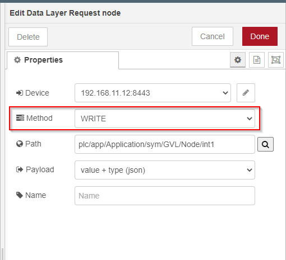The width and height of the screenshot is (286, 260).
Task: Open the node appearance settings icon
Action: (276, 60)
